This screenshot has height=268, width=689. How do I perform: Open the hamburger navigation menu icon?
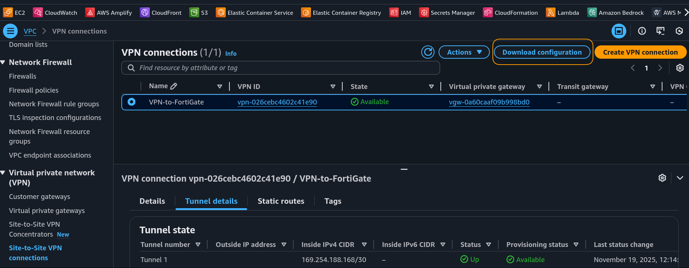[10, 31]
